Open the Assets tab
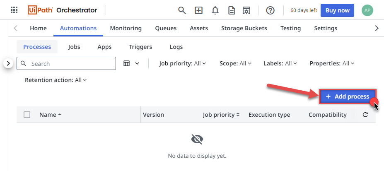Screen dimensions: 384x171 198,28
